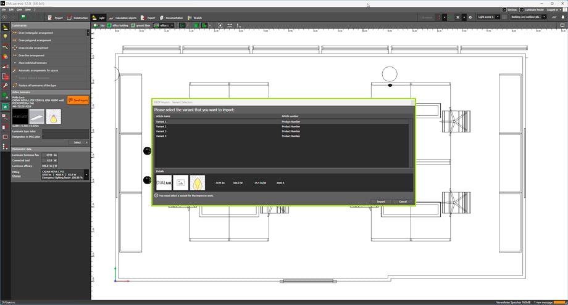Click the red rectangle icon in sidebar
The height and width of the screenshot is (305, 568).
[5, 137]
